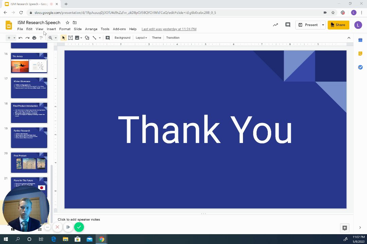The image size is (367, 244).
Task: Select slide 17 Winter Showcase thumbnail
Action: 29,88
